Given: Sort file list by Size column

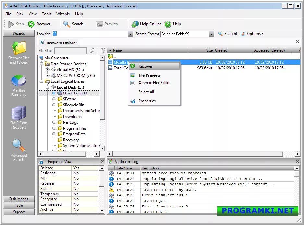Looking at the screenshot, I should coord(201,50).
